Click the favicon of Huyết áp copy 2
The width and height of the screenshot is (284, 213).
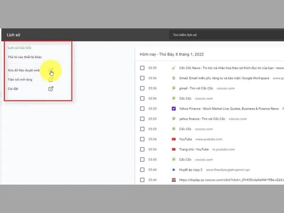[x=174, y=170]
